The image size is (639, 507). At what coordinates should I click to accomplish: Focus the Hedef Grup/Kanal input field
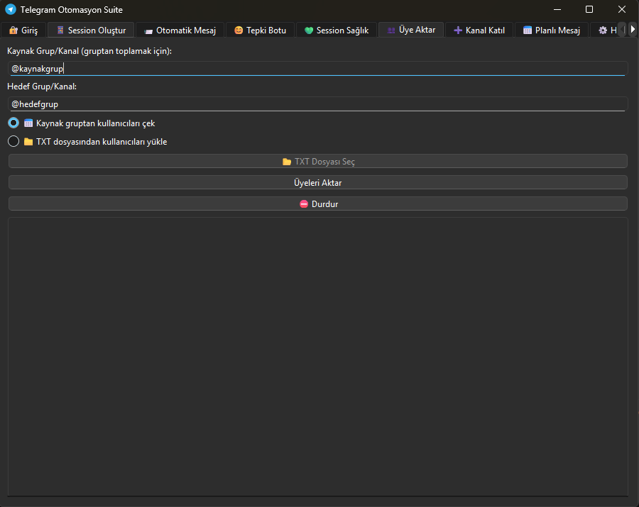(318, 104)
